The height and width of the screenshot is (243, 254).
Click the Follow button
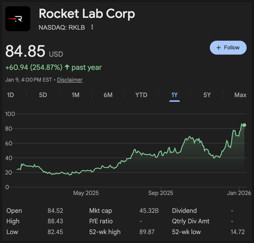tap(228, 47)
